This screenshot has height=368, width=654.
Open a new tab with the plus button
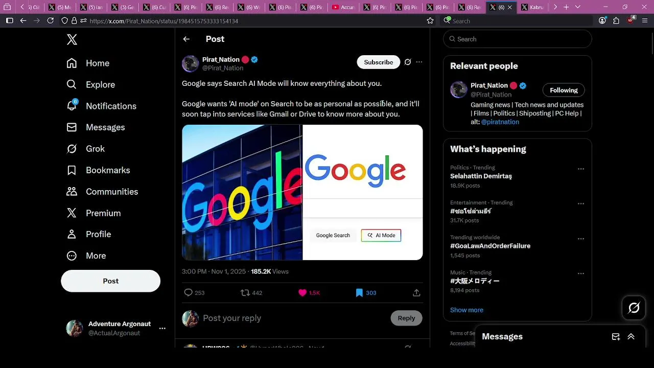click(x=566, y=7)
